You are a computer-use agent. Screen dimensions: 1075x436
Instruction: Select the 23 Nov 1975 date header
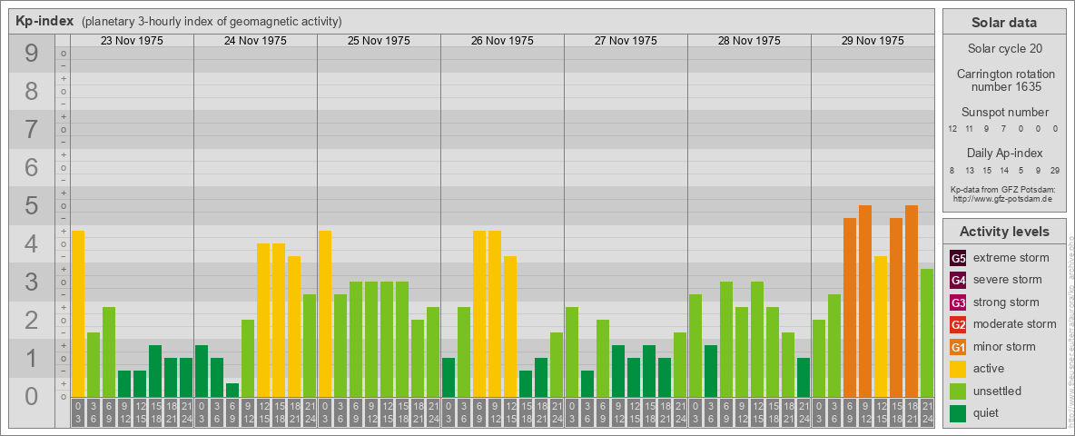[132, 41]
